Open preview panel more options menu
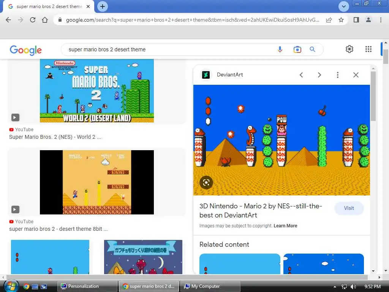This screenshot has height=292, width=389. [337, 75]
